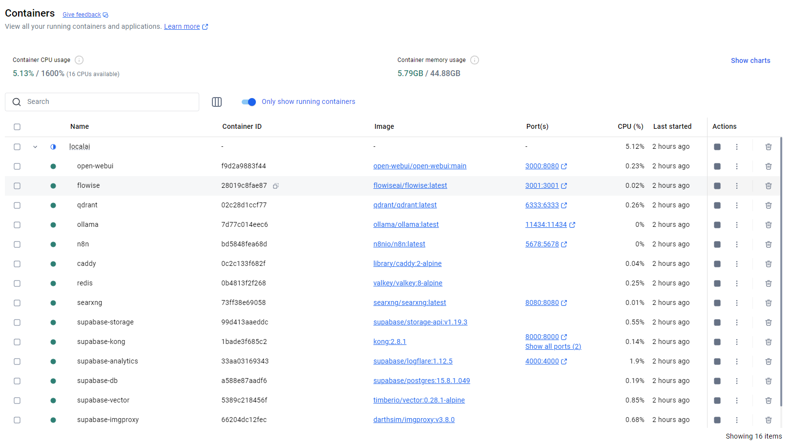Sort by CPU (%) column header
Image resolution: width=792 pixels, height=443 pixels.
[630, 126]
